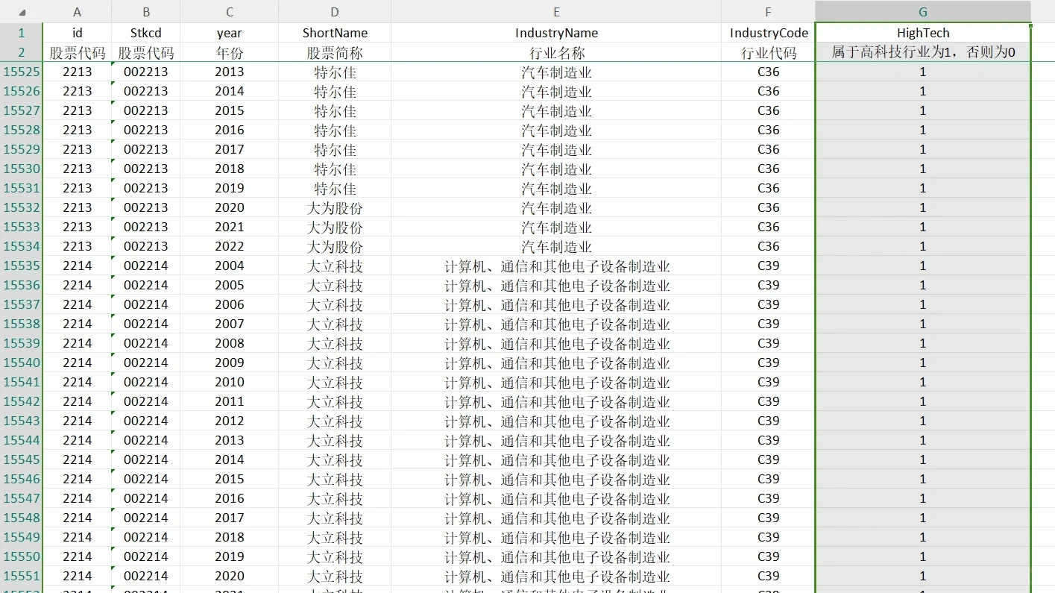
Task: Select row header 15543
Action: pos(21,421)
